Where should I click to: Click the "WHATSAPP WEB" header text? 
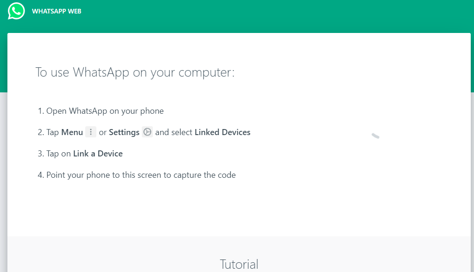(x=57, y=11)
